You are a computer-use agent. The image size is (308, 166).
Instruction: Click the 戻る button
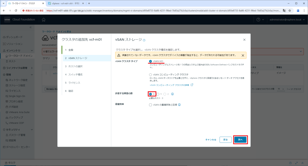click(x=225, y=140)
